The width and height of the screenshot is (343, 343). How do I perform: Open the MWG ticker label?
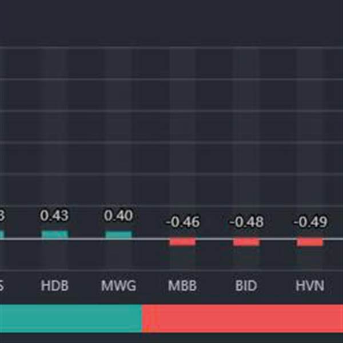pyautogui.click(x=118, y=285)
